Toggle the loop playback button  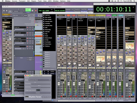[x=24, y=11]
